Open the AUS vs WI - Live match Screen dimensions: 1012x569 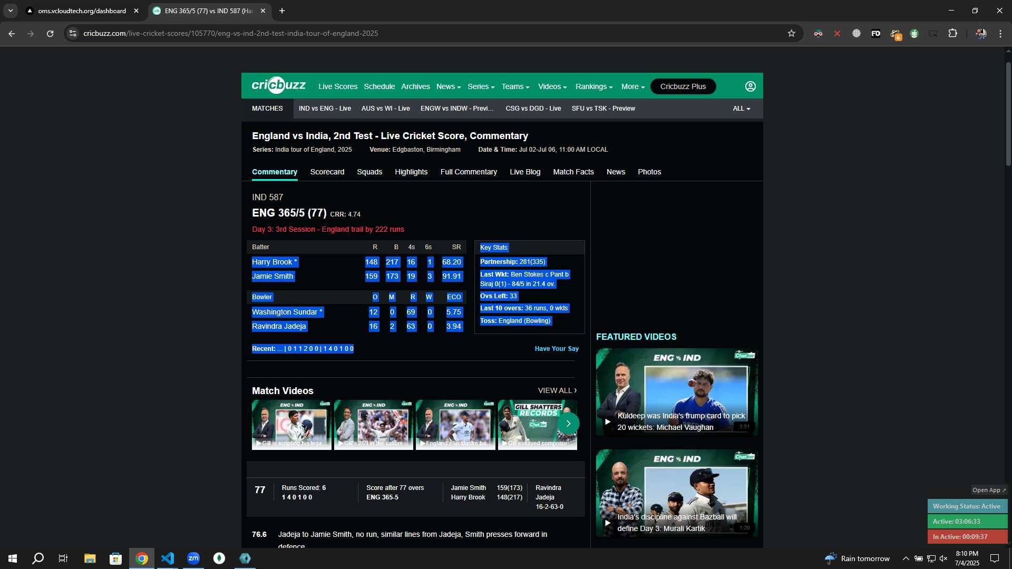[x=385, y=109]
